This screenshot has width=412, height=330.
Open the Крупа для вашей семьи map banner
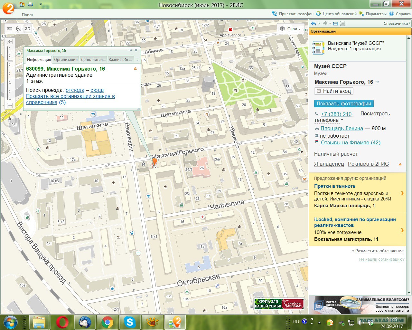(x=279, y=304)
